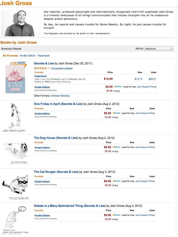Click the $46.01 used price link

point(152,79)
